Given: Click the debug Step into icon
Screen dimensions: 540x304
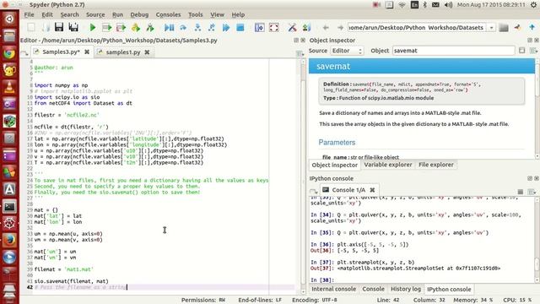Looking at the screenshot, I should tap(197, 28).
